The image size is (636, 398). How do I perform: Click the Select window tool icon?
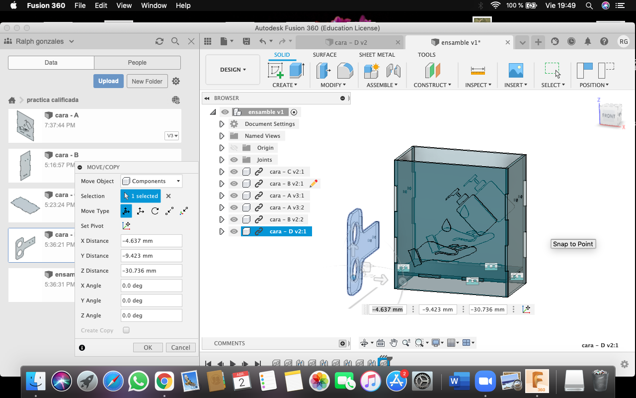tap(553, 70)
